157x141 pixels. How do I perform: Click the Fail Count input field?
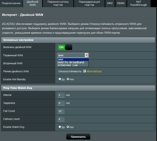(61, 111)
